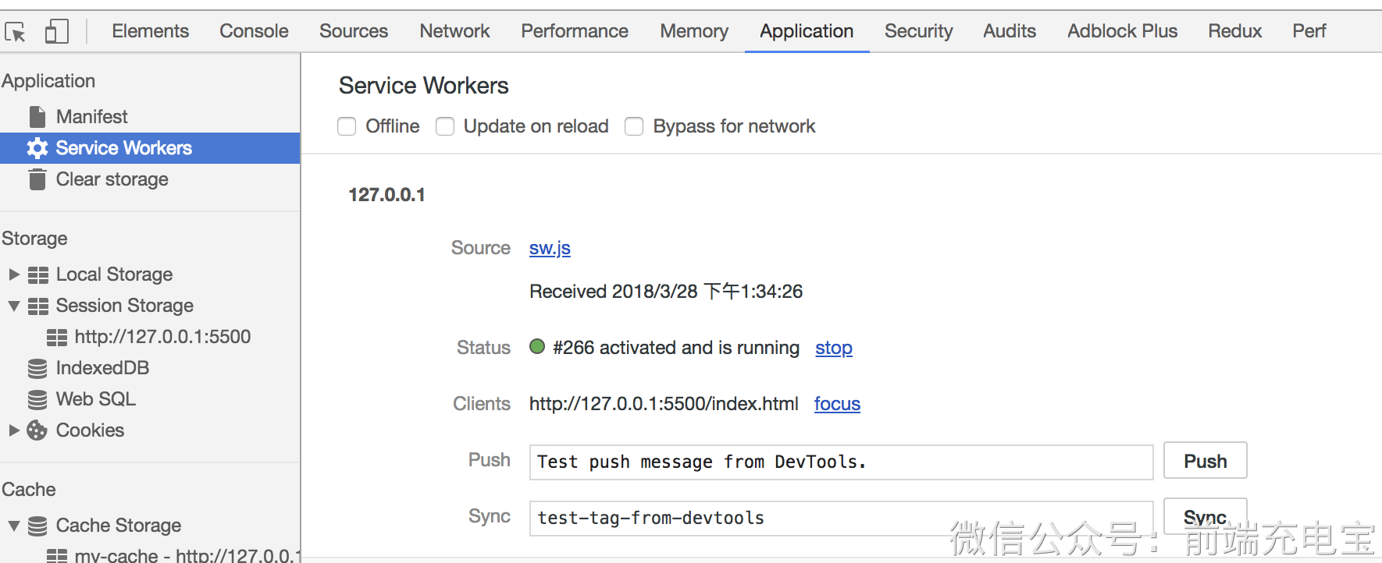Activate the inspect element picker icon
Viewport: 1382px width, 563px height.
[16, 32]
